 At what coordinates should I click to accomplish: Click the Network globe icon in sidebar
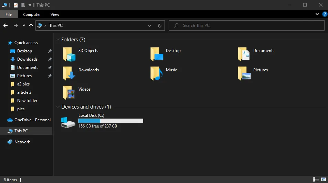[10, 142]
